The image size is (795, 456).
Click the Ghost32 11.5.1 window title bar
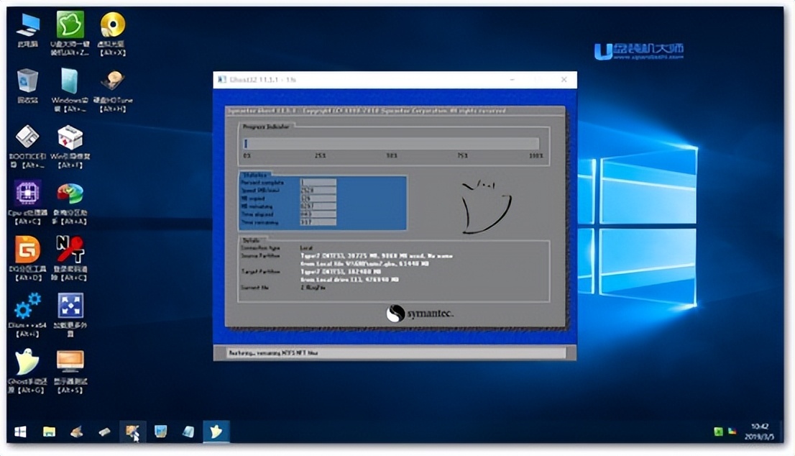(395, 80)
